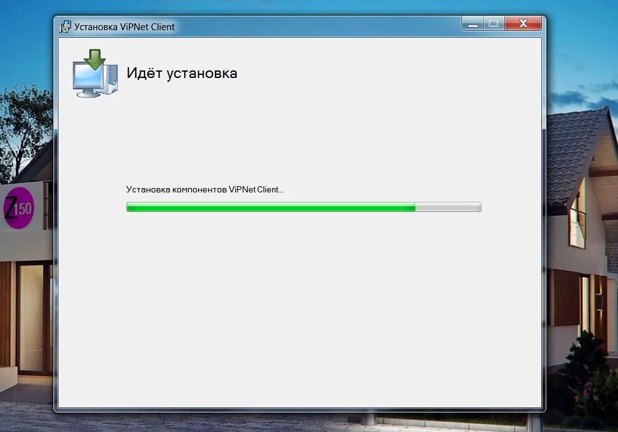
Task: Close the ViPNet Client installer window
Action: point(523,24)
